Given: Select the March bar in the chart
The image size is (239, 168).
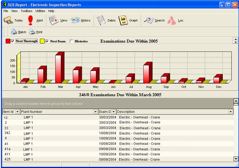Looking at the screenshot, I should 60,68.
